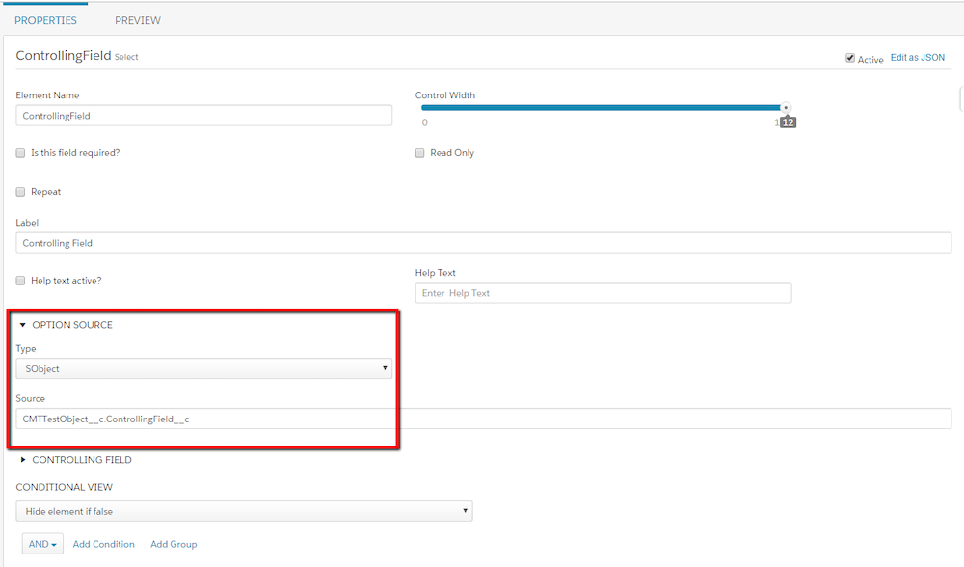
Task: Open the PREVIEW tab
Action: (138, 20)
